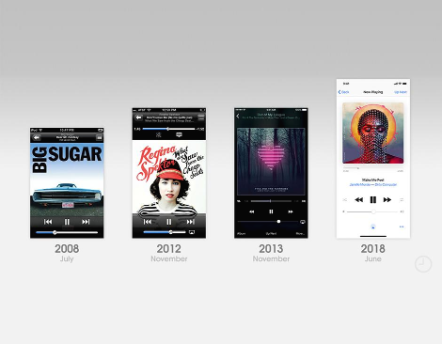Adjust volume slider in 2008 player

[67, 232]
